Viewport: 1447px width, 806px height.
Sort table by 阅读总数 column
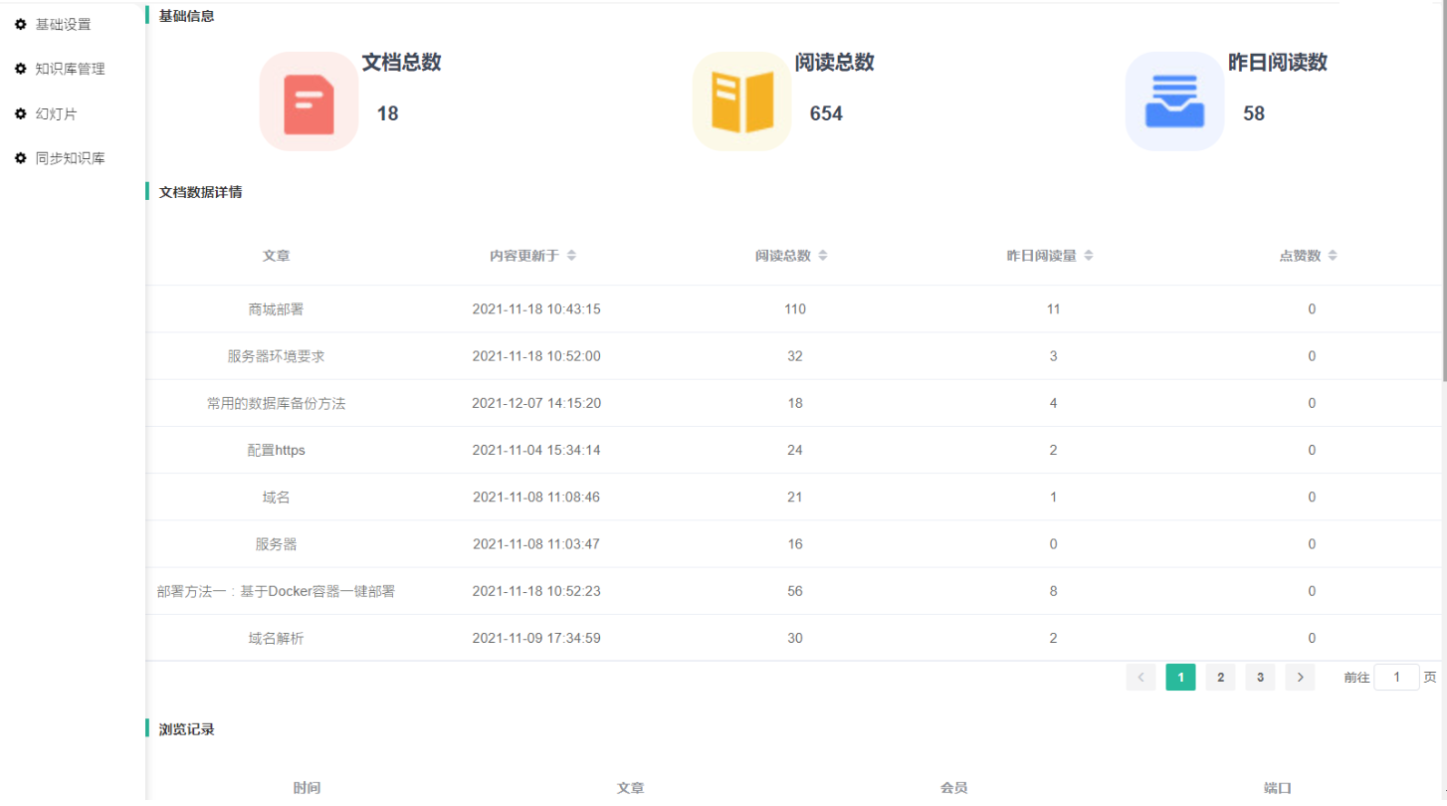point(822,256)
